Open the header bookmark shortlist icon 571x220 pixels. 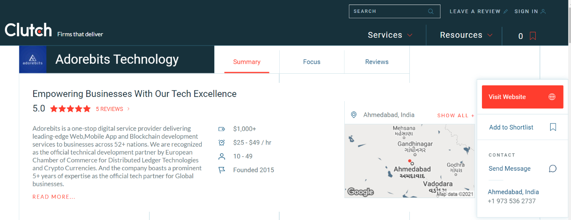(533, 36)
